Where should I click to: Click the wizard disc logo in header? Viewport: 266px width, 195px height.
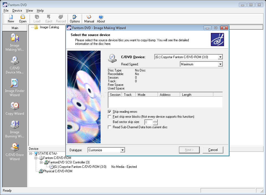tap(217, 40)
